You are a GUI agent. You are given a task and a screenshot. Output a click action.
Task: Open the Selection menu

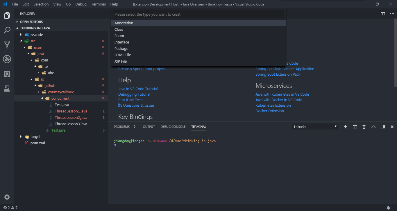41,4
